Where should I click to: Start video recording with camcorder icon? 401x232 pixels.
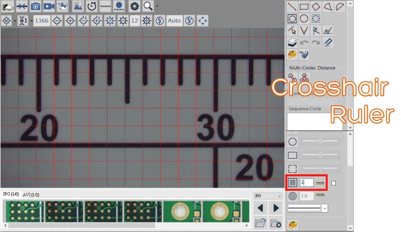(49, 6)
